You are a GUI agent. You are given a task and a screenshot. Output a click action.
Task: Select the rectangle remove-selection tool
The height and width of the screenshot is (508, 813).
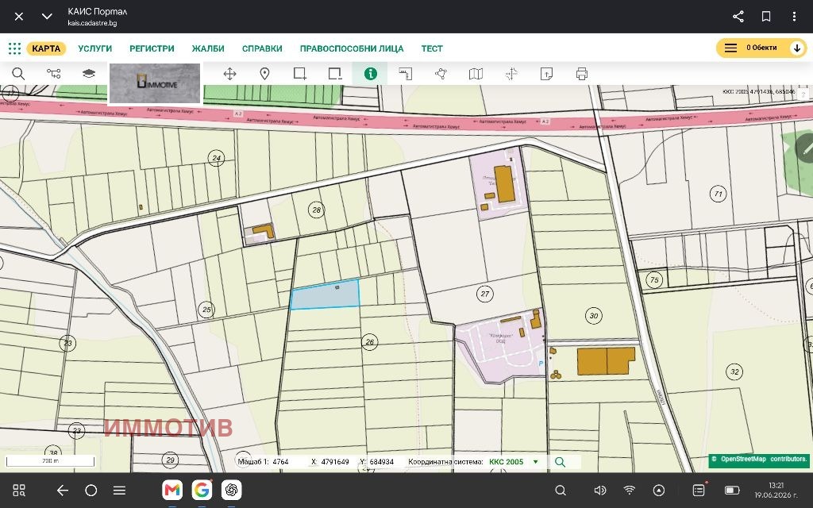click(335, 74)
